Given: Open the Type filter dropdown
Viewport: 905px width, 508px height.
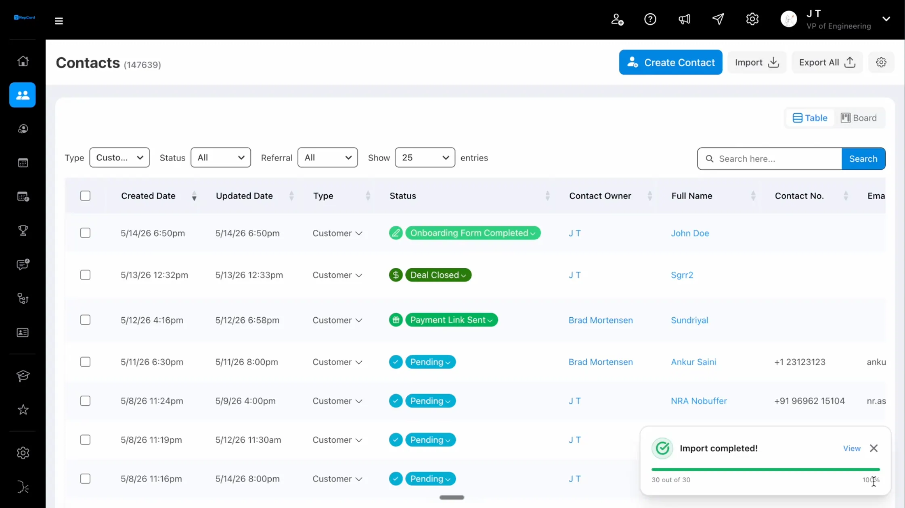Looking at the screenshot, I should [119, 158].
